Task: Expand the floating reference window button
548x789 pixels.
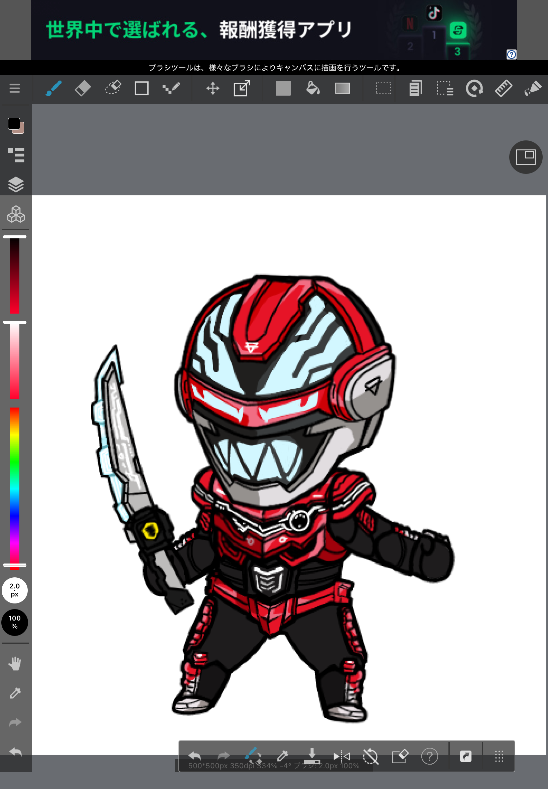Action: pyautogui.click(x=525, y=157)
